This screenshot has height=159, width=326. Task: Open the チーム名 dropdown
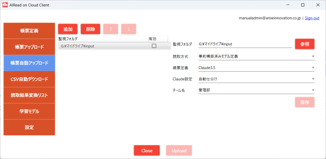tap(313, 90)
